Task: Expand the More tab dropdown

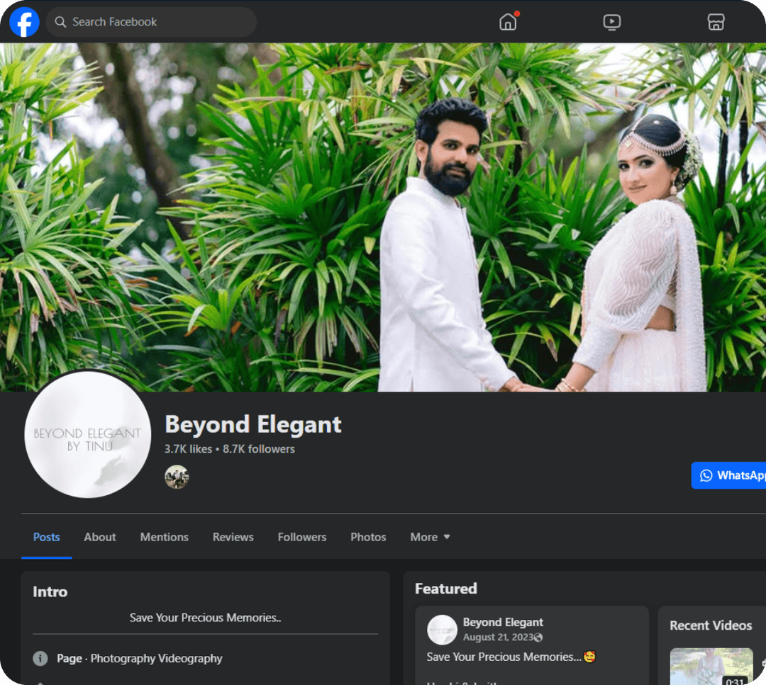Action: point(430,537)
